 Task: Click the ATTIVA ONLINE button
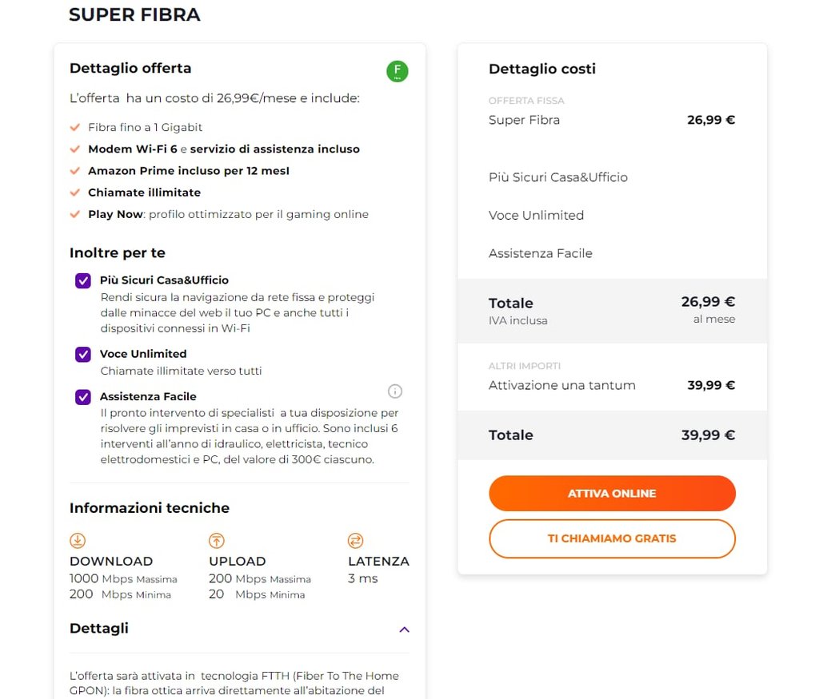pyautogui.click(x=612, y=493)
